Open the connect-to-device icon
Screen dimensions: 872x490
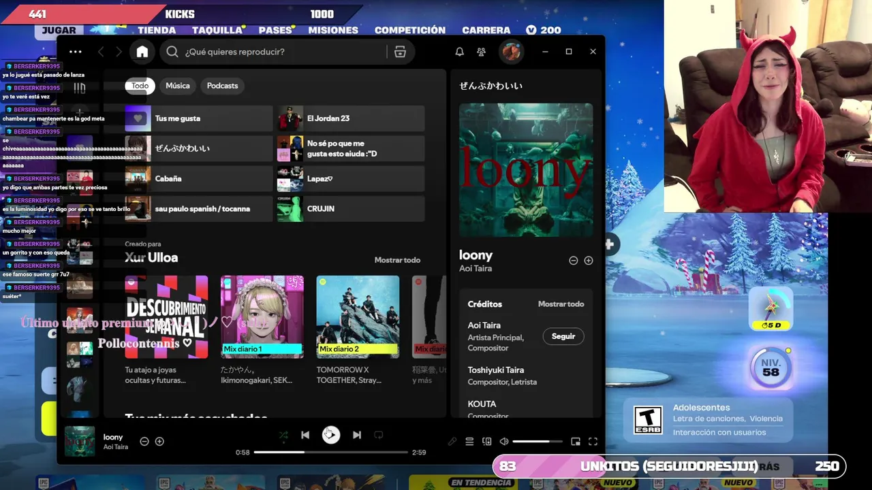pyautogui.click(x=486, y=442)
